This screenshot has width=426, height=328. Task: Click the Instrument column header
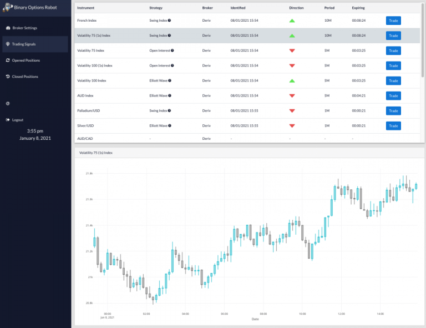coord(85,8)
